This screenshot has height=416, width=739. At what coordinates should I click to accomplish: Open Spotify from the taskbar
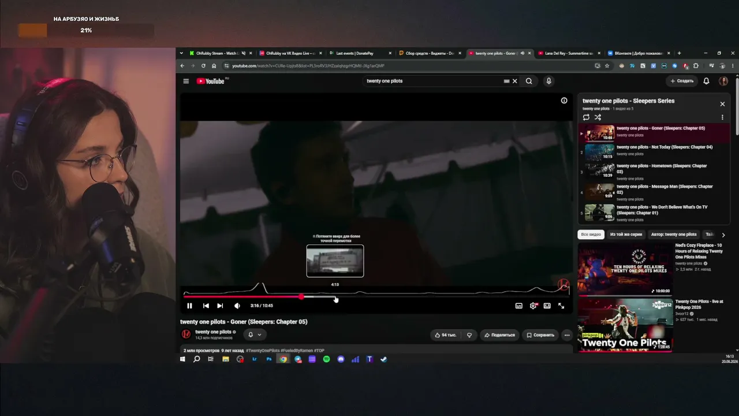[x=326, y=359]
